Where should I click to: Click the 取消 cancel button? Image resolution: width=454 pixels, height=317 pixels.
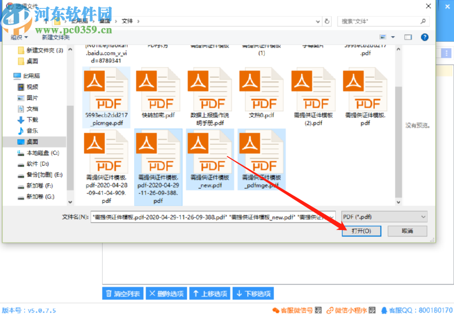click(407, 231)
